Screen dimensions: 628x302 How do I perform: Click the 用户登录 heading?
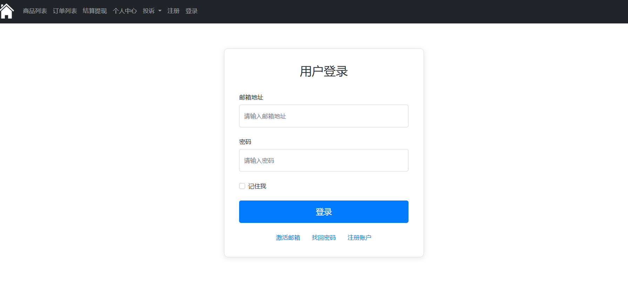click(324, 71)
